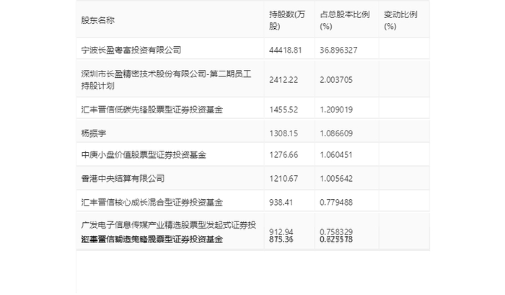Click the holding value 2412.22
The height and width of the screenshot is (295, 505).
coord(284,80)
